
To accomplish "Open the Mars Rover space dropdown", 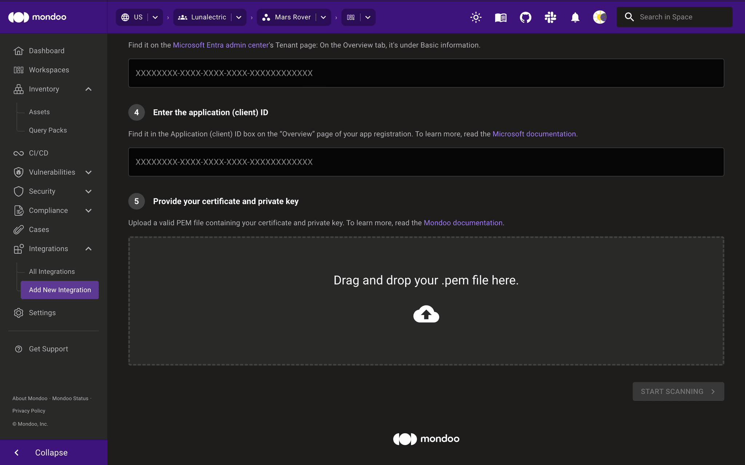I will (323, 17).
